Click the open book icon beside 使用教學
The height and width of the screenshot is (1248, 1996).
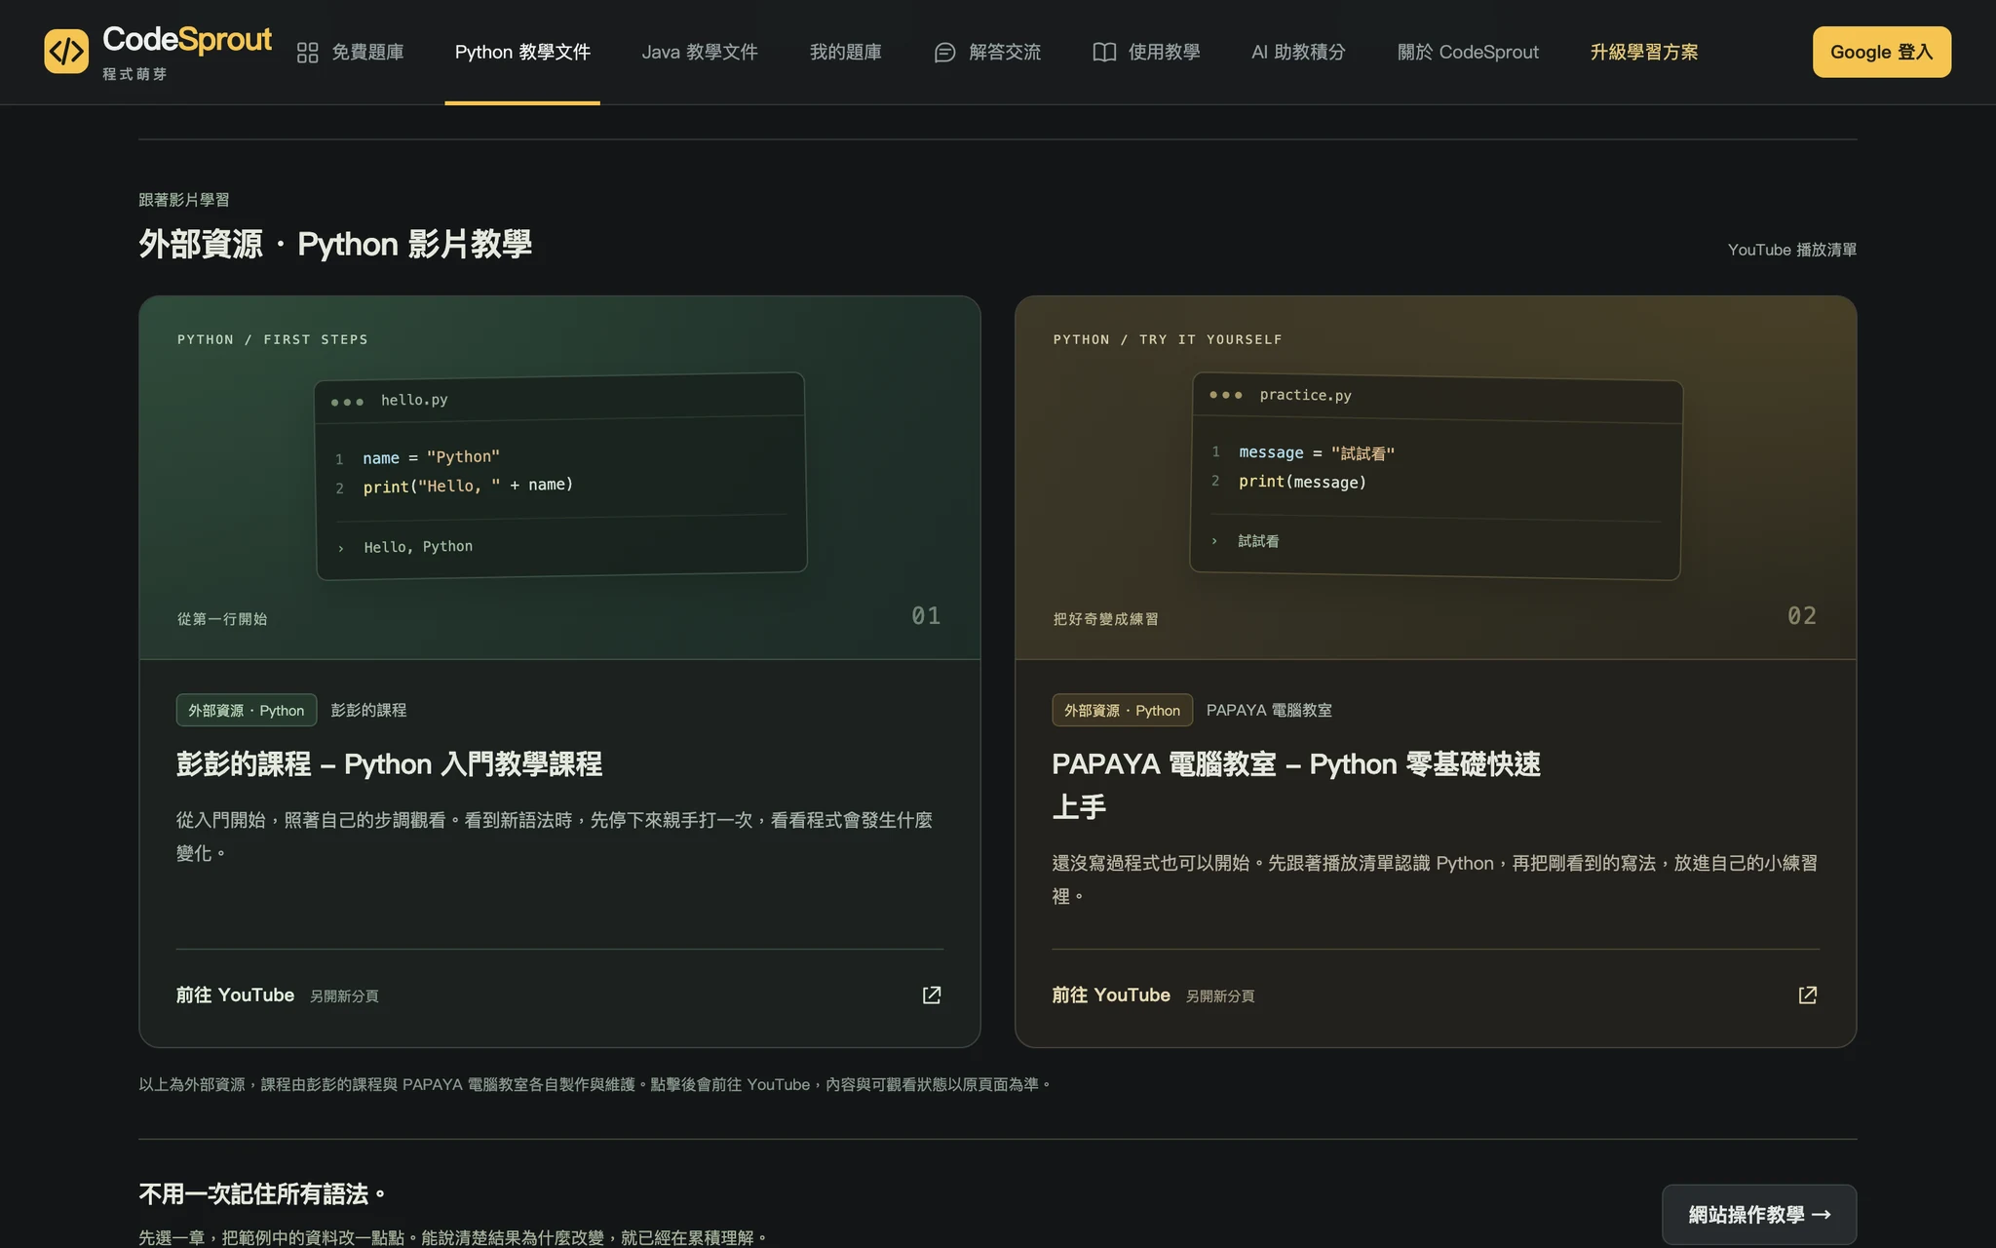point(1104,53)
